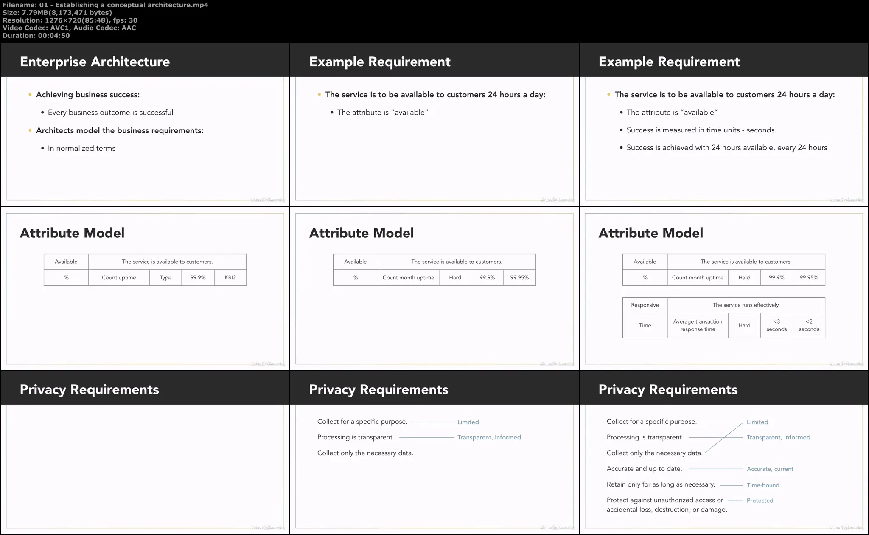Click the Transparent, informed label
The height and width of the screenshot is (535, 869).
489,437
